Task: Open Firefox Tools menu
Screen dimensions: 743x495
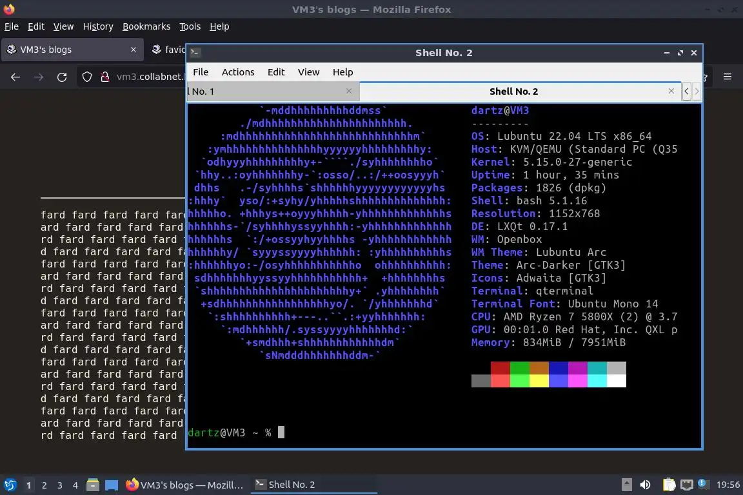Action: pyautogui.click(x=190, y=26)
